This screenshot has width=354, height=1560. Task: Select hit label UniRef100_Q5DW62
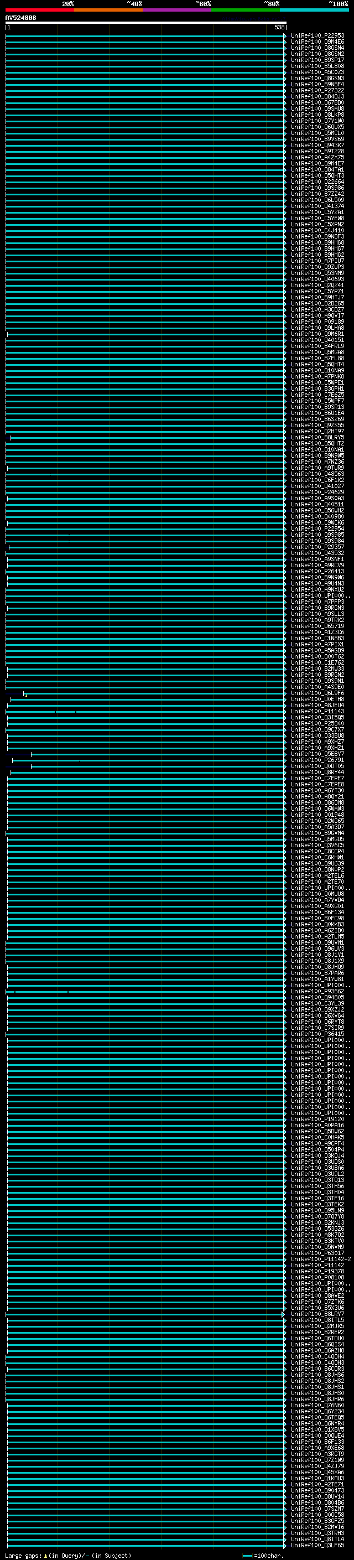tap(317, 1131)
